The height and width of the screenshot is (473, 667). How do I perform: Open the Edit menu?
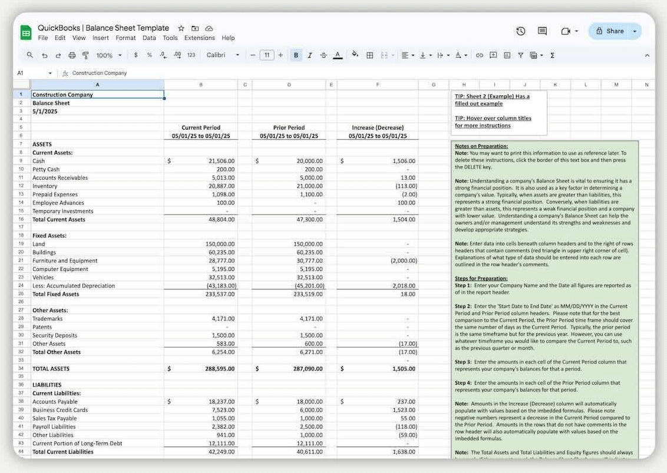(x=60, y=38)
